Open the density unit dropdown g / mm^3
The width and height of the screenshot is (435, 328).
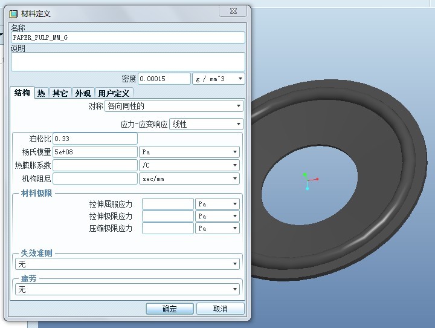click(219, 79)
